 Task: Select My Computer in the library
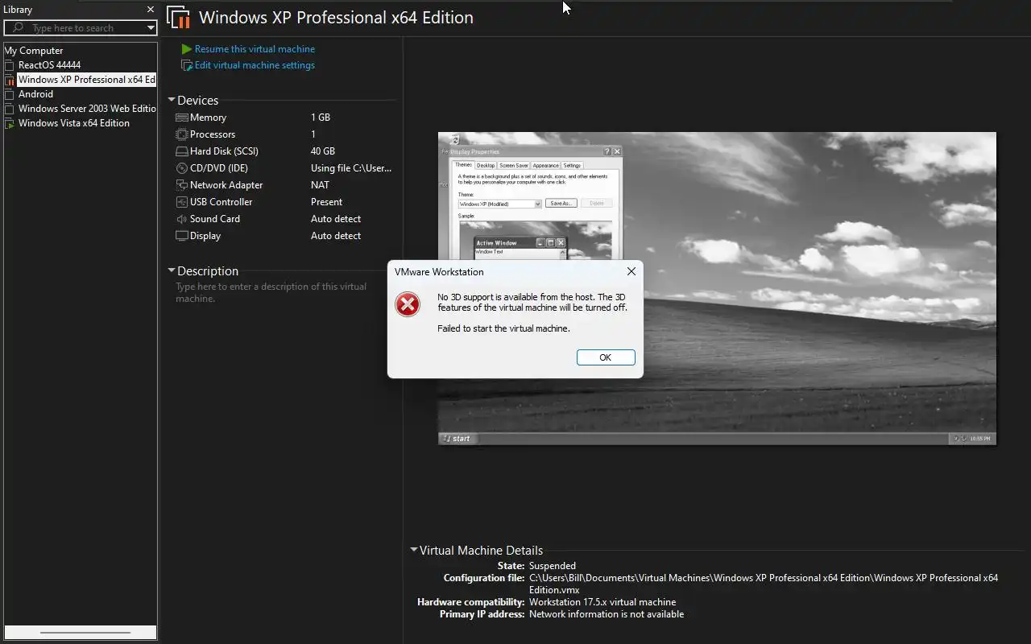pos(33,51)
